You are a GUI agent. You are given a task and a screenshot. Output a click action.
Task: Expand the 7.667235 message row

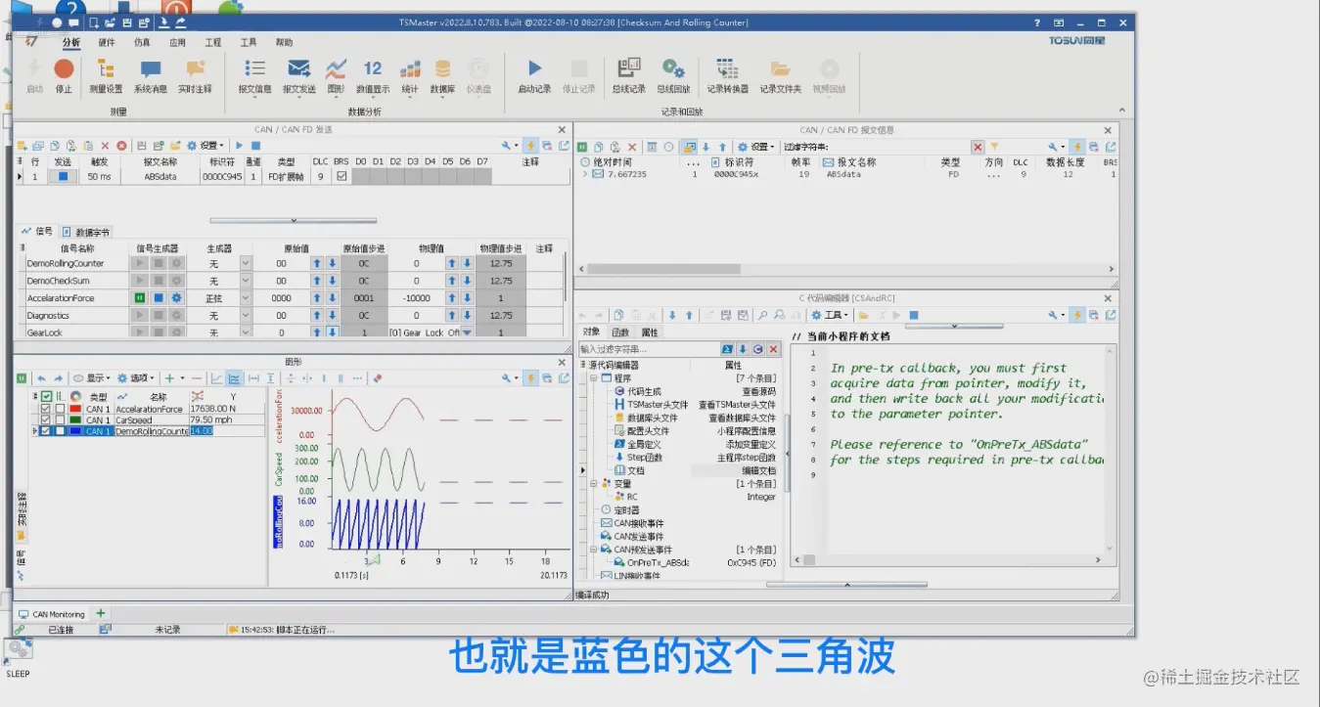tap(585, 174)
